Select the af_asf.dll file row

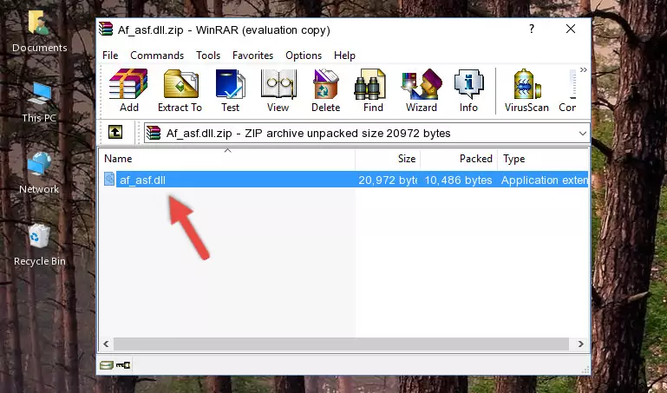point(344,180)
